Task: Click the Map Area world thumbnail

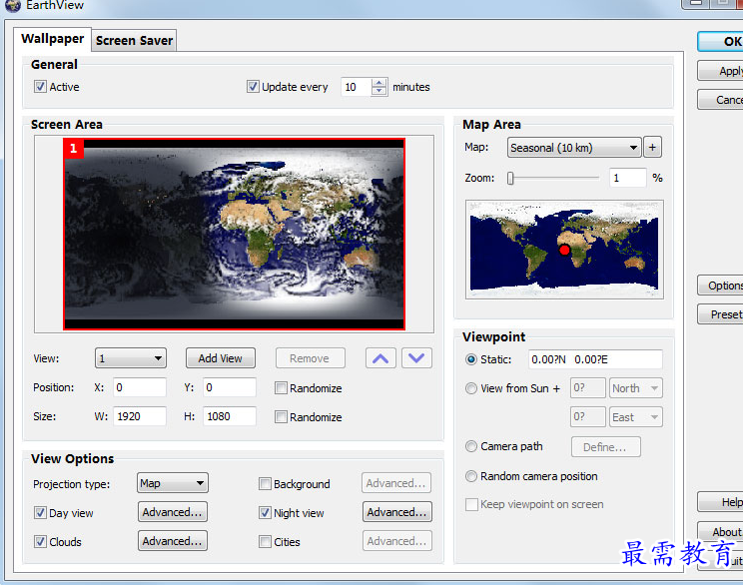Action: (x=564, y=250)
